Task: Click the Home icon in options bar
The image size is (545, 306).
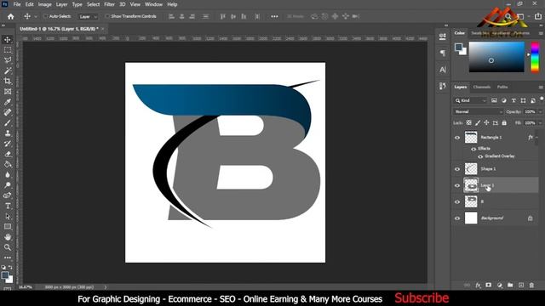Action: pyautogui.click(x=11, y=16)
